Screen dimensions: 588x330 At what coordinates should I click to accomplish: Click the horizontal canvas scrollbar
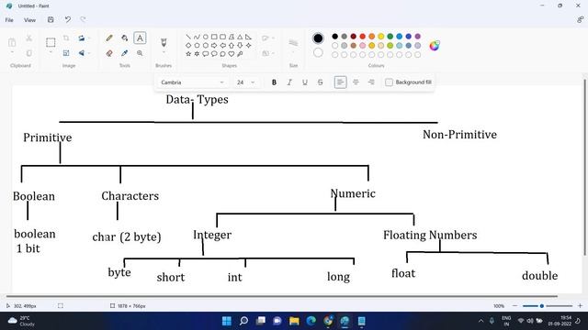click(x=282, y=296)
